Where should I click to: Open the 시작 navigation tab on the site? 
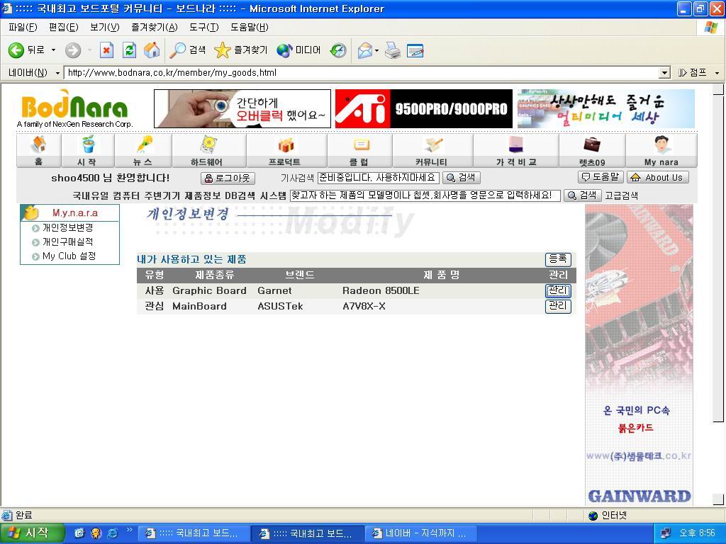(87, 150)
